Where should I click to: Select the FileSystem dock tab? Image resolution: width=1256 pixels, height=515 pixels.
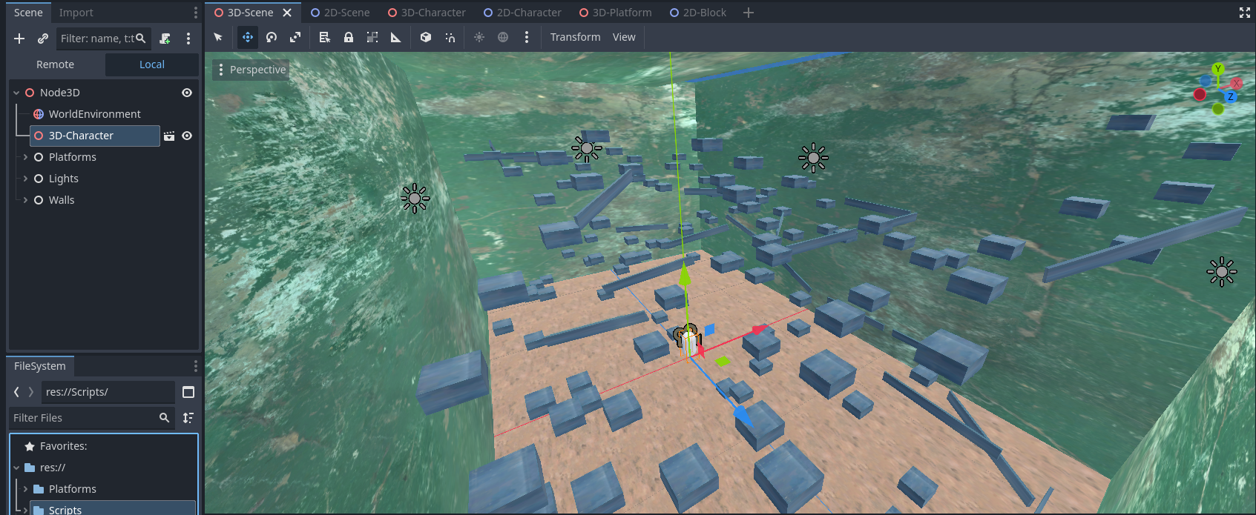coord(40,366)
